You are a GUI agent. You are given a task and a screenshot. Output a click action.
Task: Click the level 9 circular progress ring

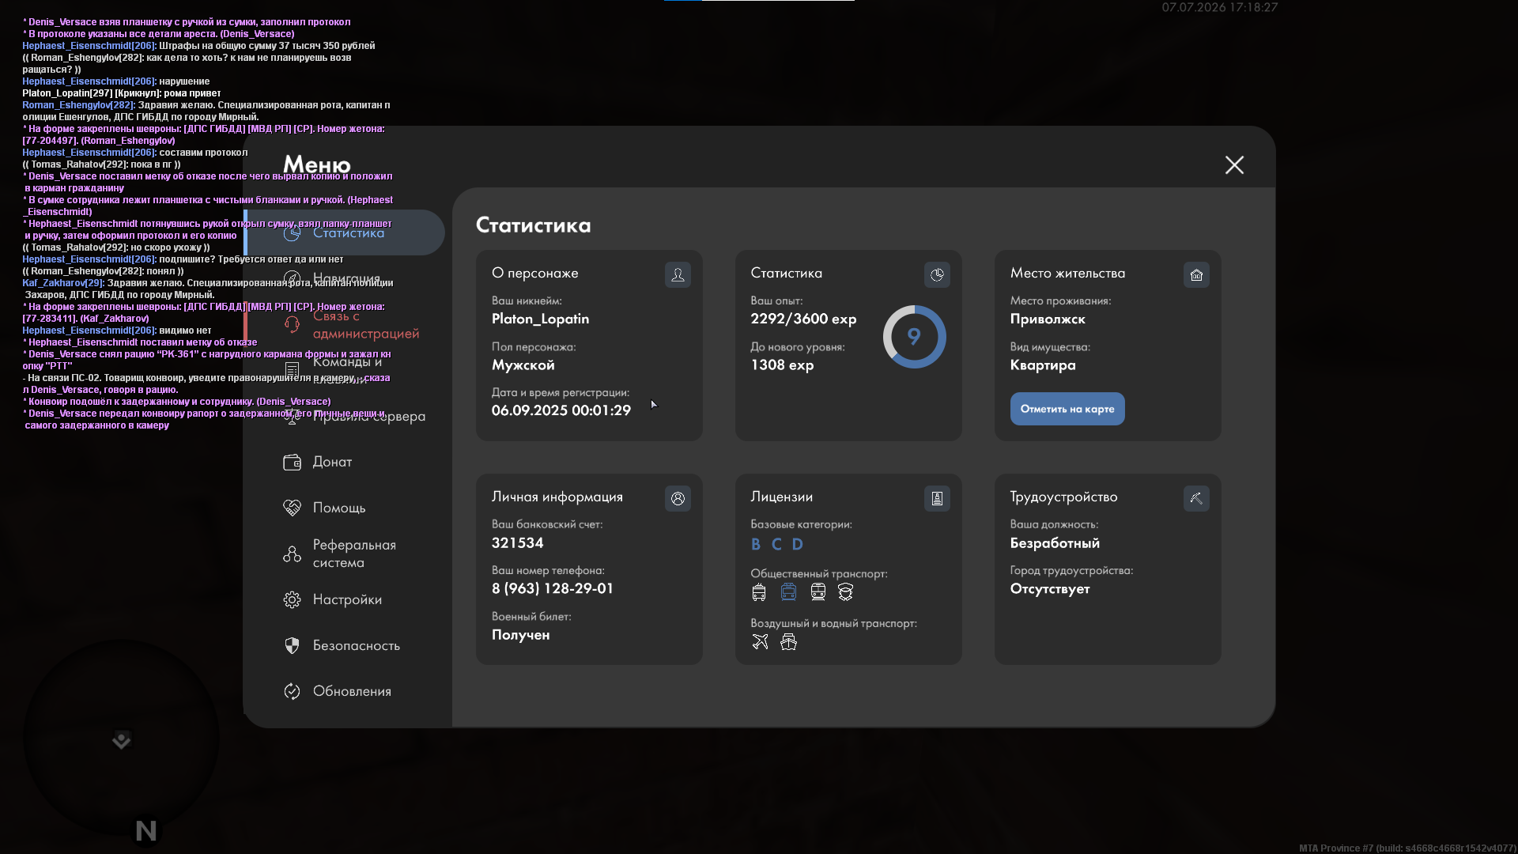click(915, 337)
